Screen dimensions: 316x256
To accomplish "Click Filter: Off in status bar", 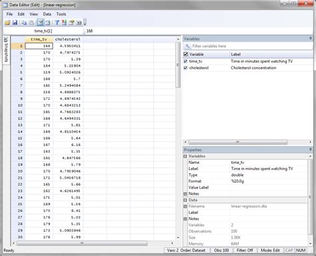I will coord(245,250).
